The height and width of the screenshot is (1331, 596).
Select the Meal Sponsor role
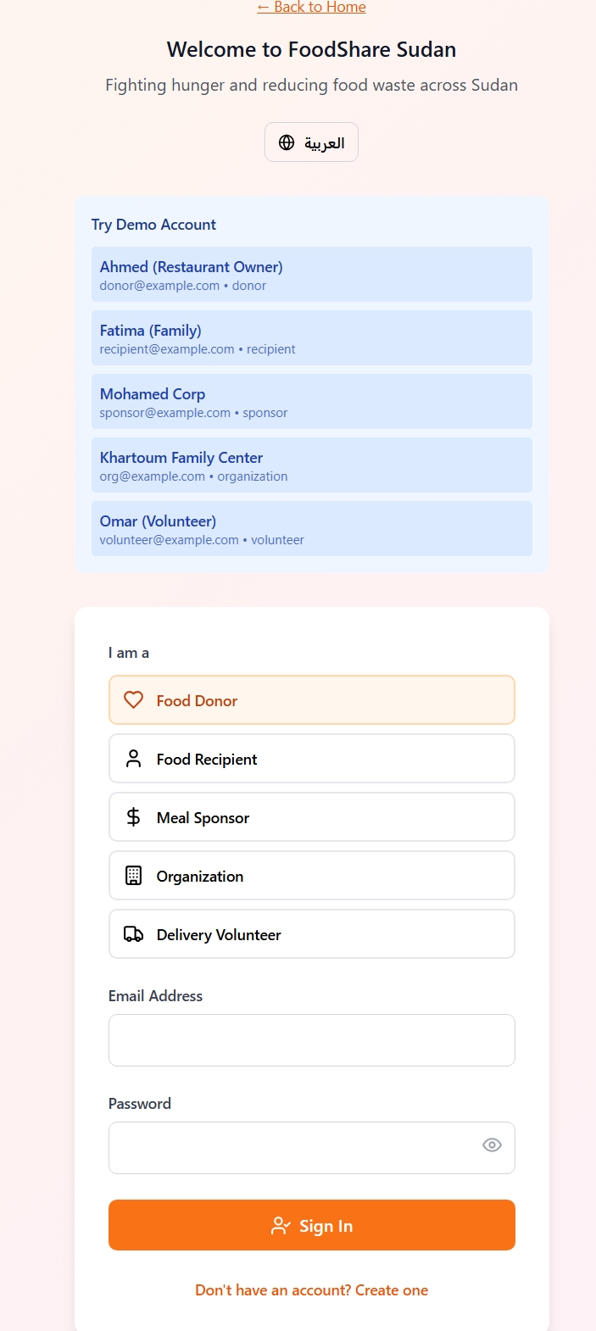coord(311,816)
